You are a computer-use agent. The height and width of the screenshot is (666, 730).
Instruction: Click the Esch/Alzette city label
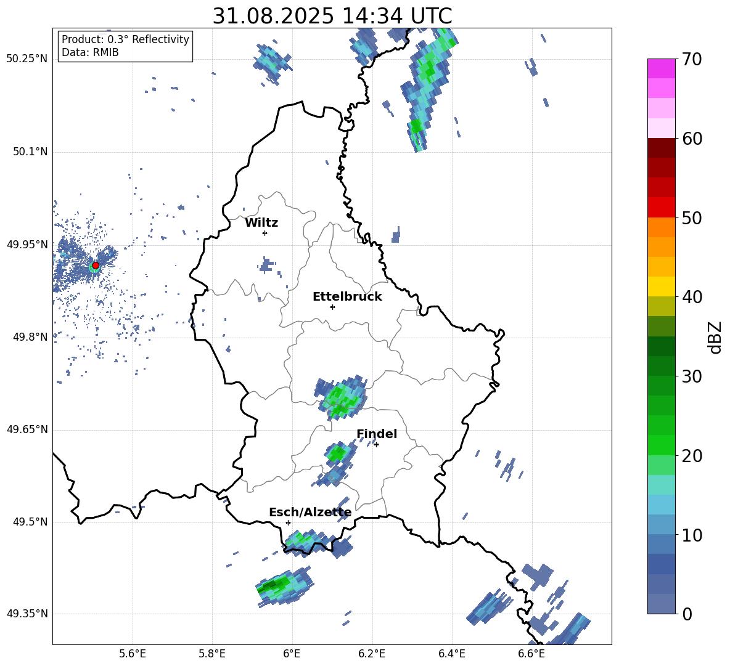[310, 512]
